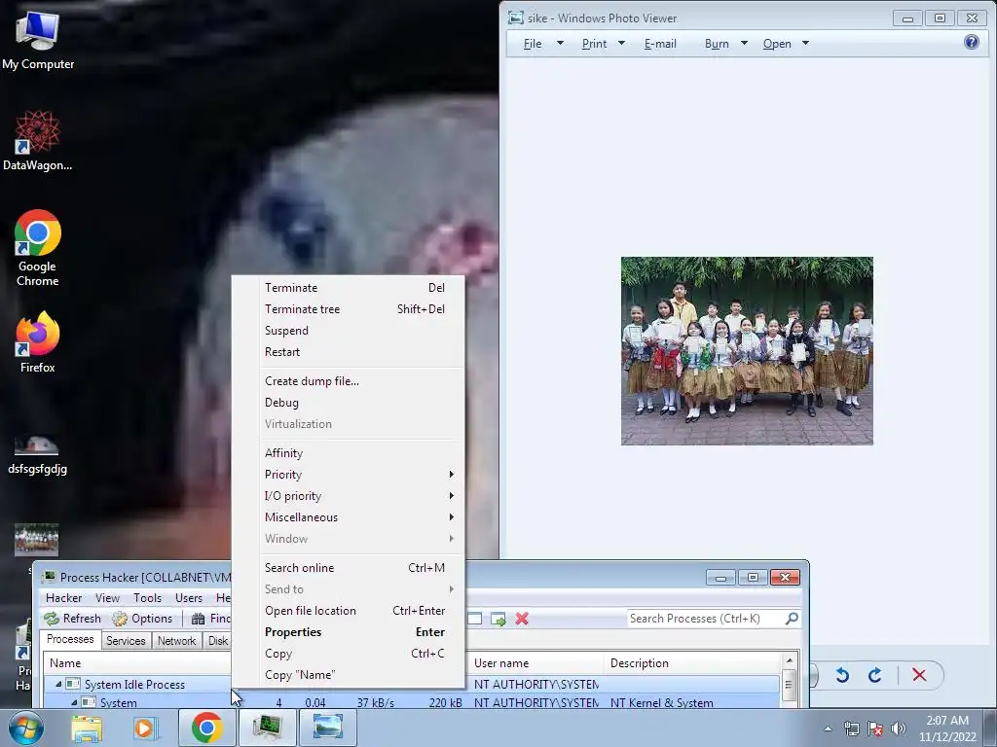This screenshot has height=747, width=997.
Task: Open Google Chrome desktop shortcut
Action: [x=38, y=248]
